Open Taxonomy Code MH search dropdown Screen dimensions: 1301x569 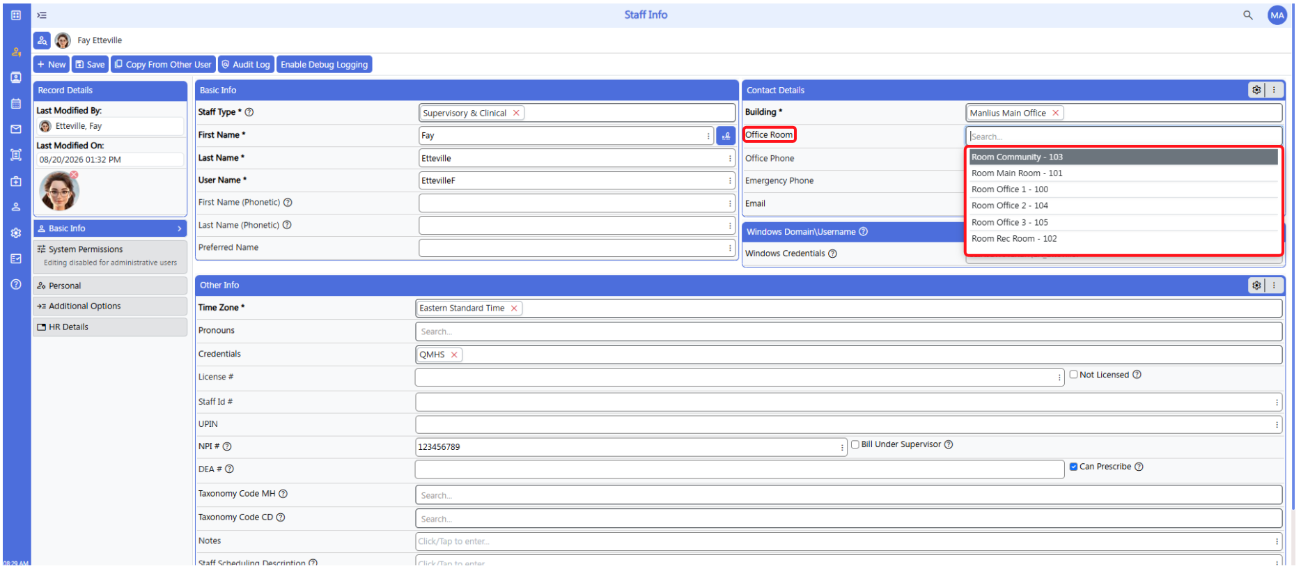(848, 495)
